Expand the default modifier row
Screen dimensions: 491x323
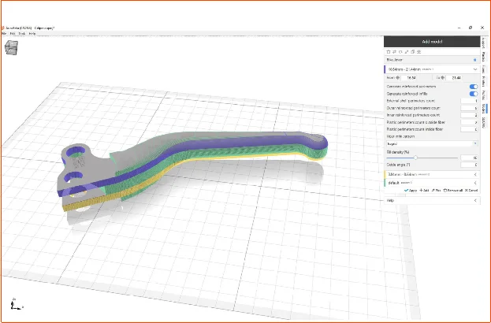[x=474, y=181]
